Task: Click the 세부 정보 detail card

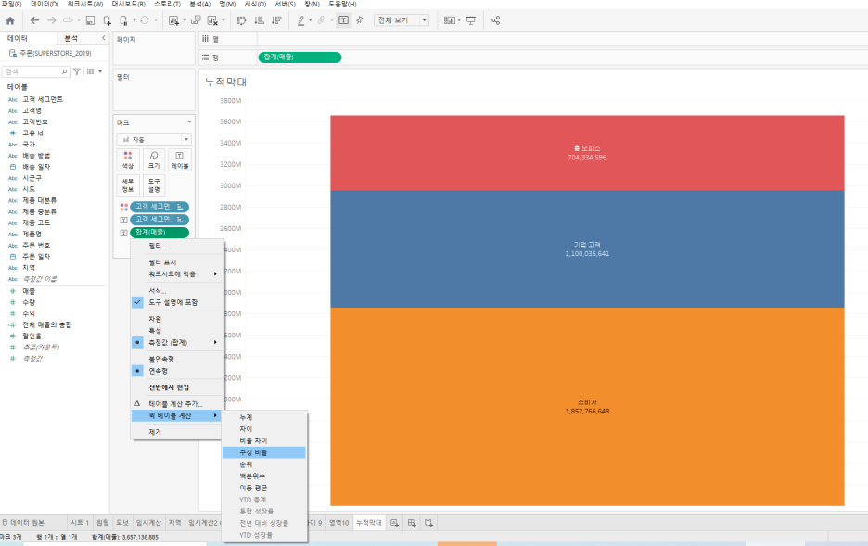Action: tap(128, 185)
